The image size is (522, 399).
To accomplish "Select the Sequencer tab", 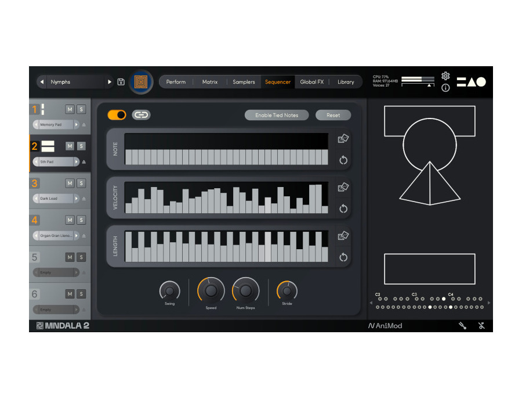I will pos(278,82).
